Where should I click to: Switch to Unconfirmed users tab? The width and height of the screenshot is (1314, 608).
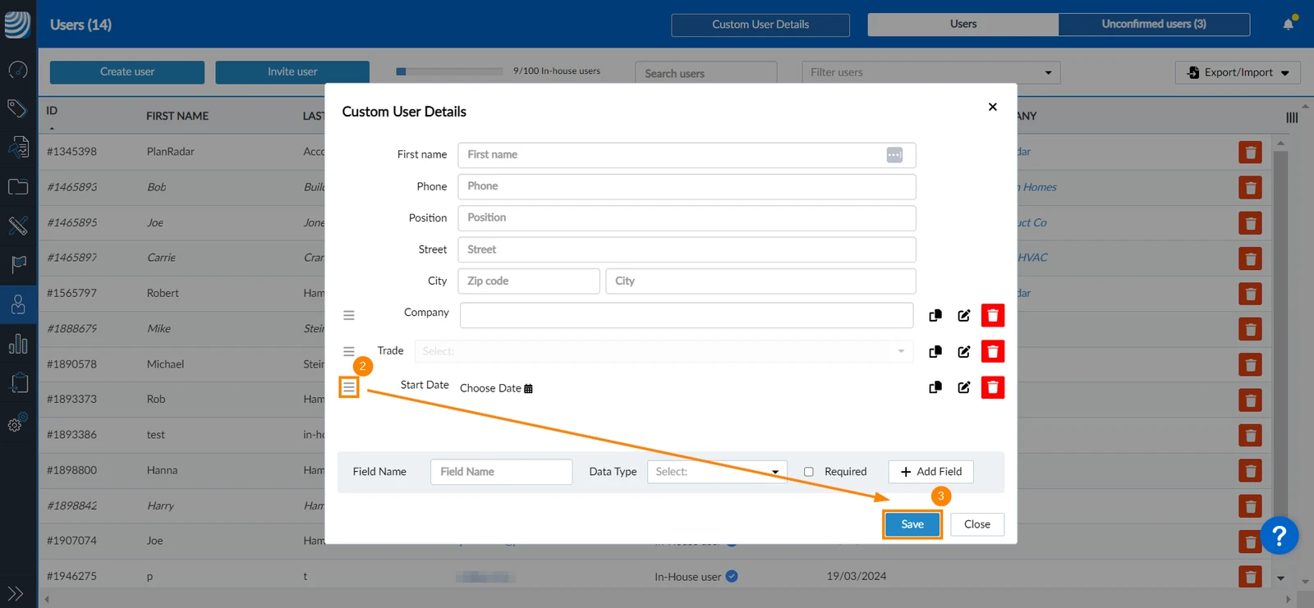click(1154, 24)
